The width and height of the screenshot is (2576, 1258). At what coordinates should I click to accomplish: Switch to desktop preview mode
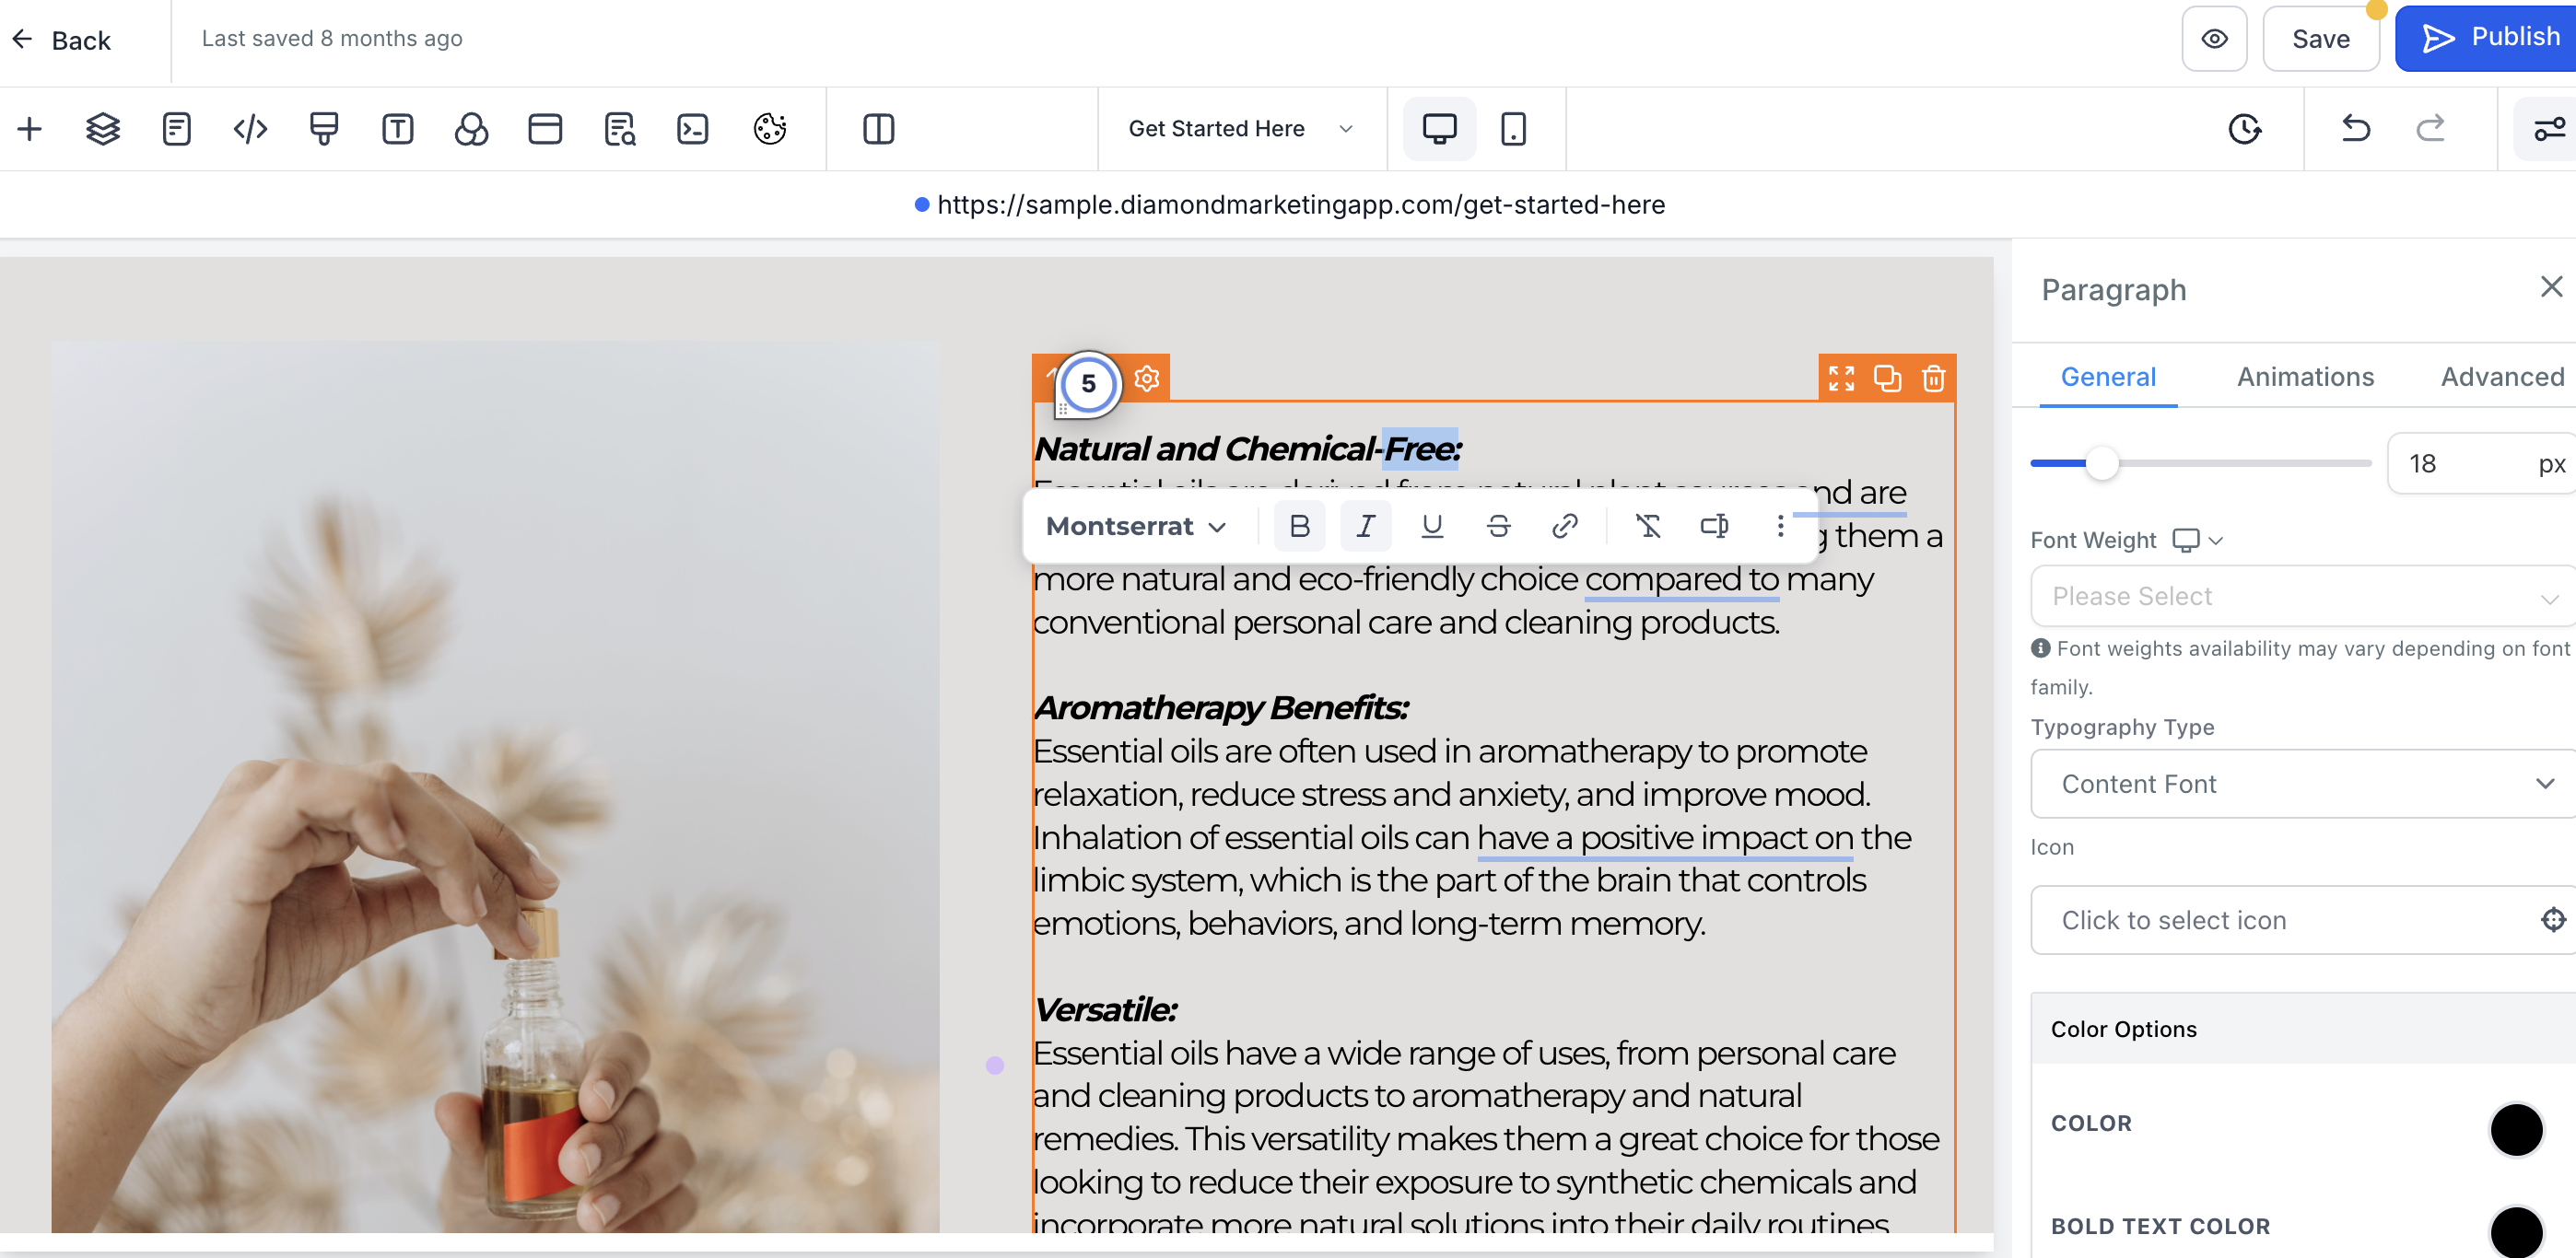1440,129
